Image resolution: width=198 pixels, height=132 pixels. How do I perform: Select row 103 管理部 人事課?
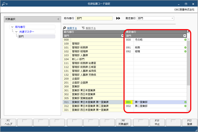[x=94, y=55]
